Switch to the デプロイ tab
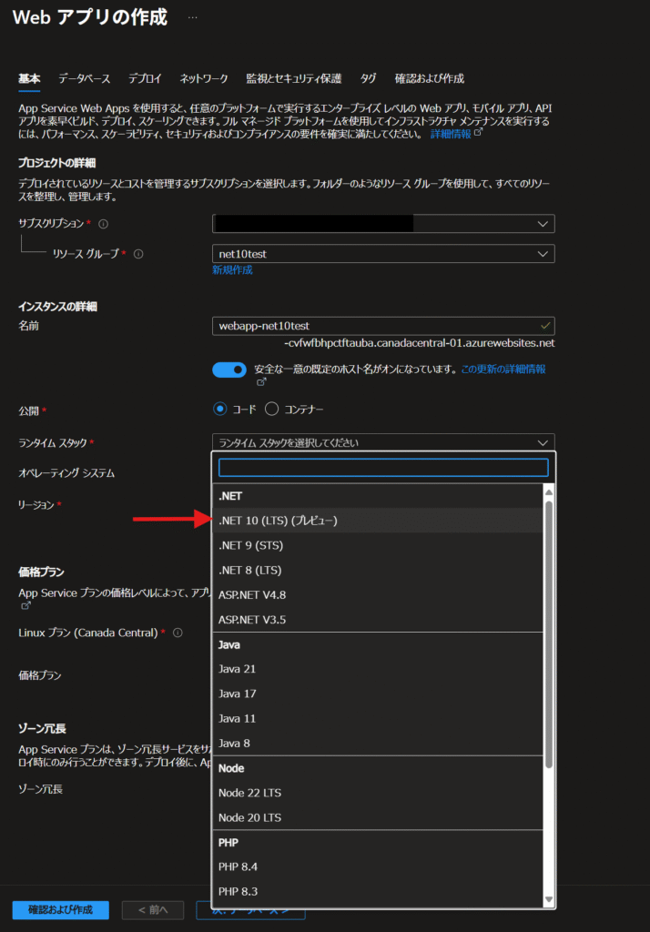The width and height of the screenshot is (650, 932). coord(145,78)
